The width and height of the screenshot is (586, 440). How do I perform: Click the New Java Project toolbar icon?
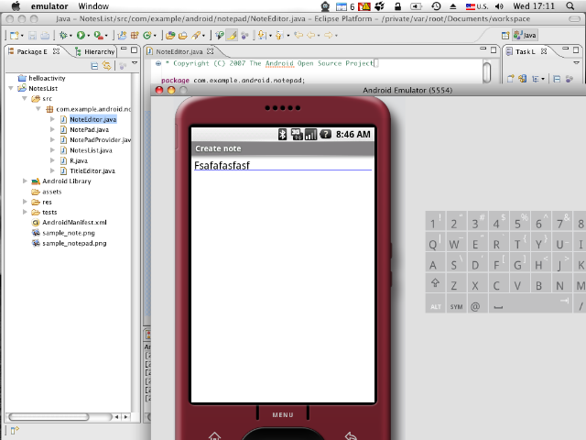point(122,35)
